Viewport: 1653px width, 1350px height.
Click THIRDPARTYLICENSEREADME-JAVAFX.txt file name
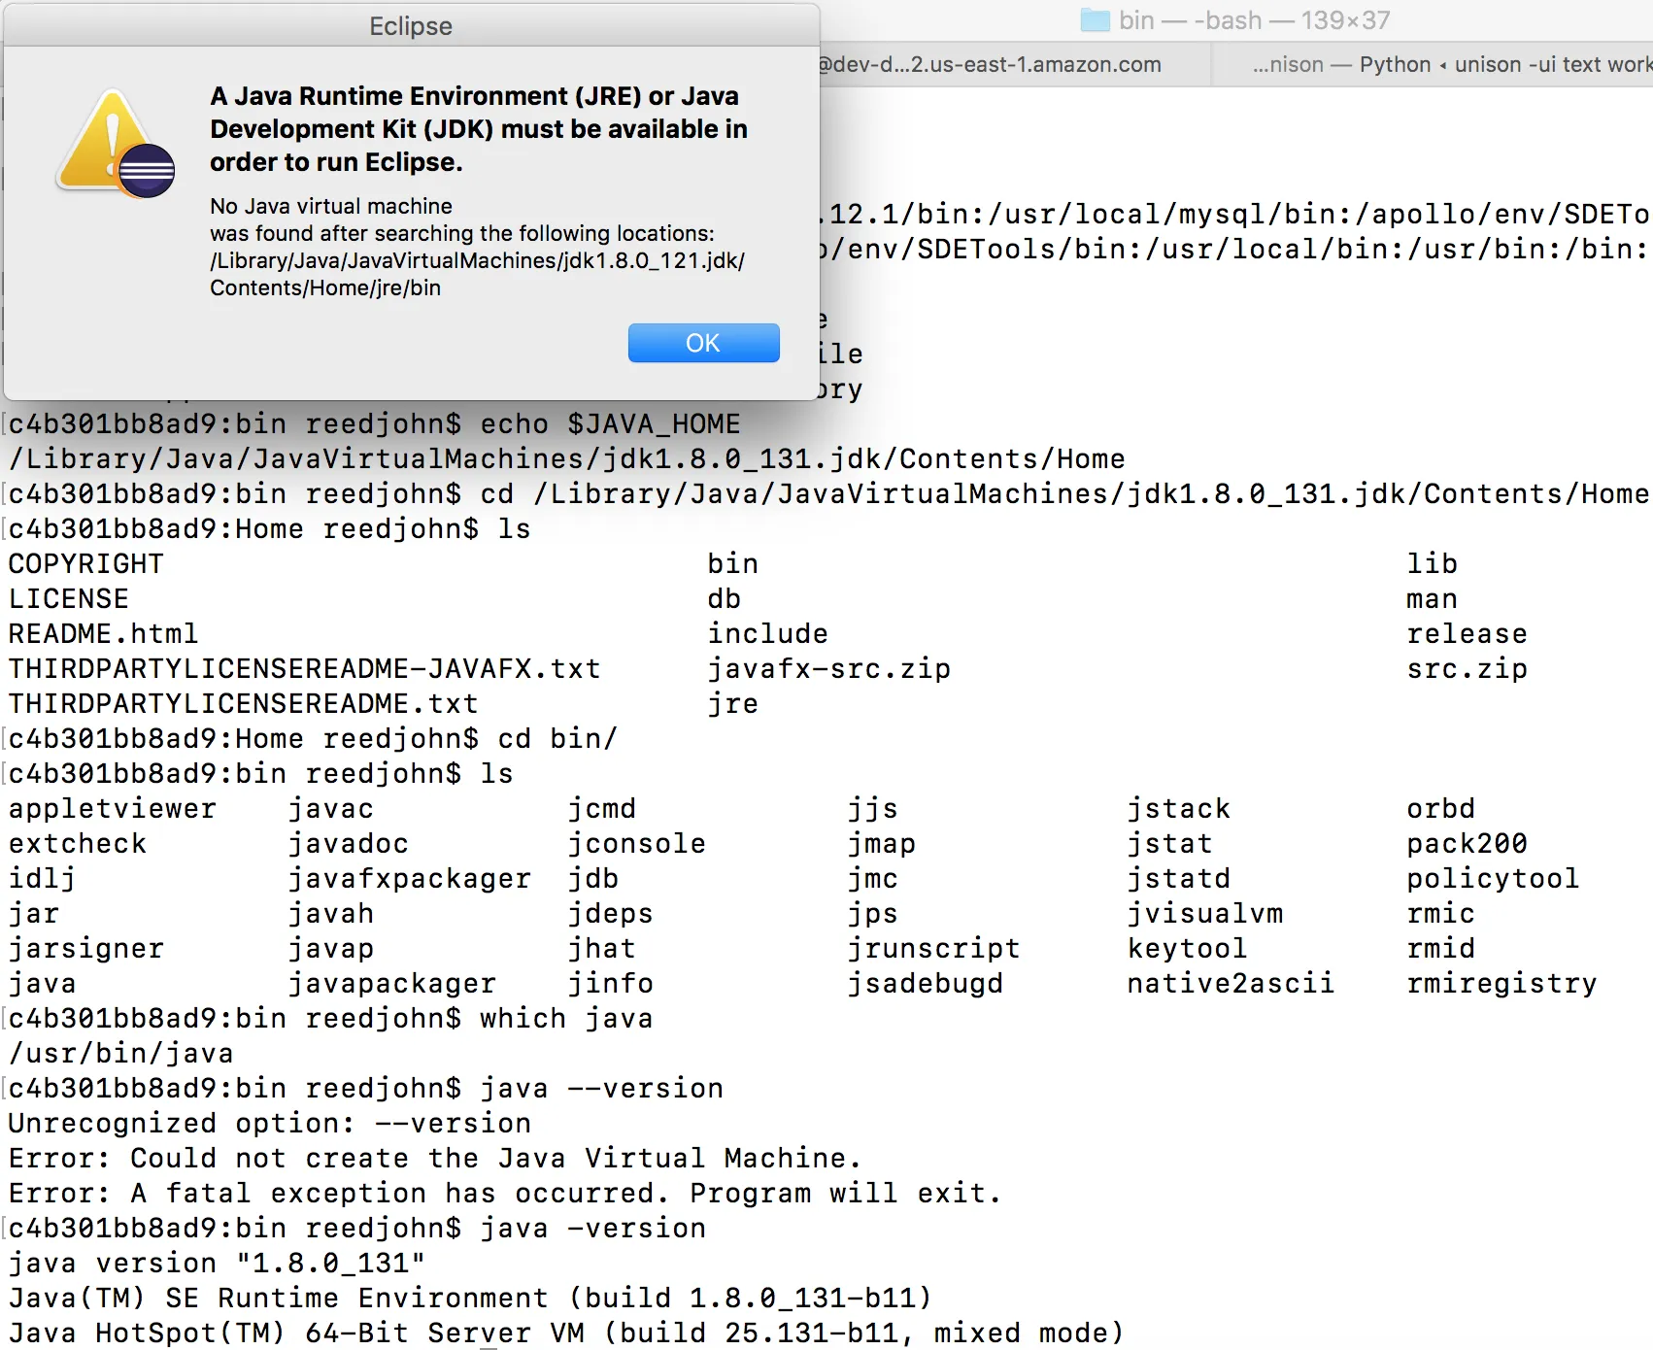pos(305,669)
